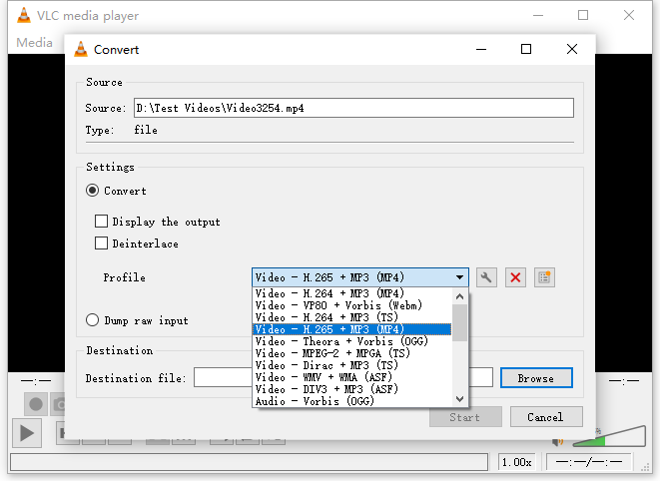Click the Source path field
This screenshot has width=660, height=481.
click(x=353, y=108)
